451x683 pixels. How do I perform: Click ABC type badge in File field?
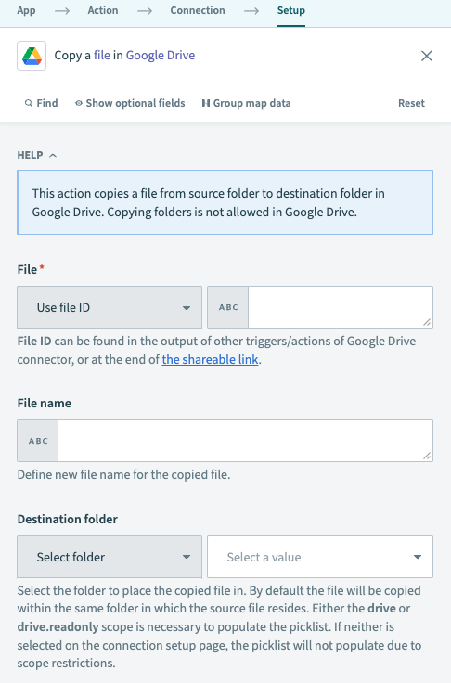point(228,307)
